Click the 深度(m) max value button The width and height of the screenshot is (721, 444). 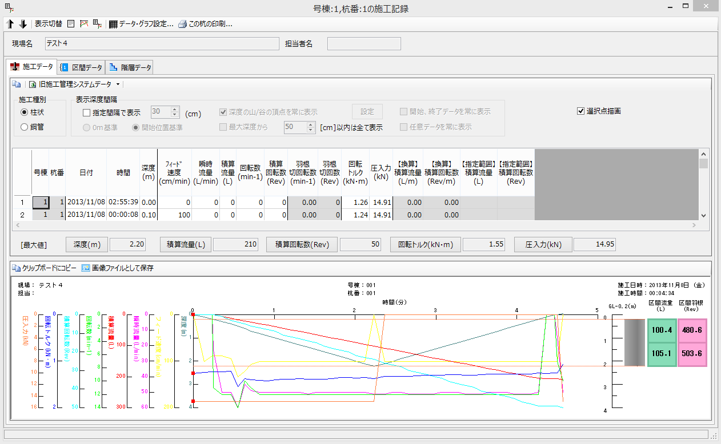click(x=87, y=244)
